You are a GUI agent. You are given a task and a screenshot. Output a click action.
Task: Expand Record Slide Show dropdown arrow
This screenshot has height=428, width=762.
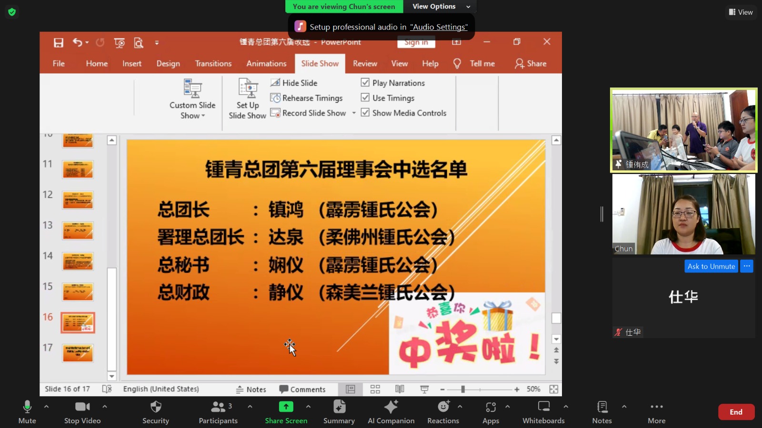(354, 113)
